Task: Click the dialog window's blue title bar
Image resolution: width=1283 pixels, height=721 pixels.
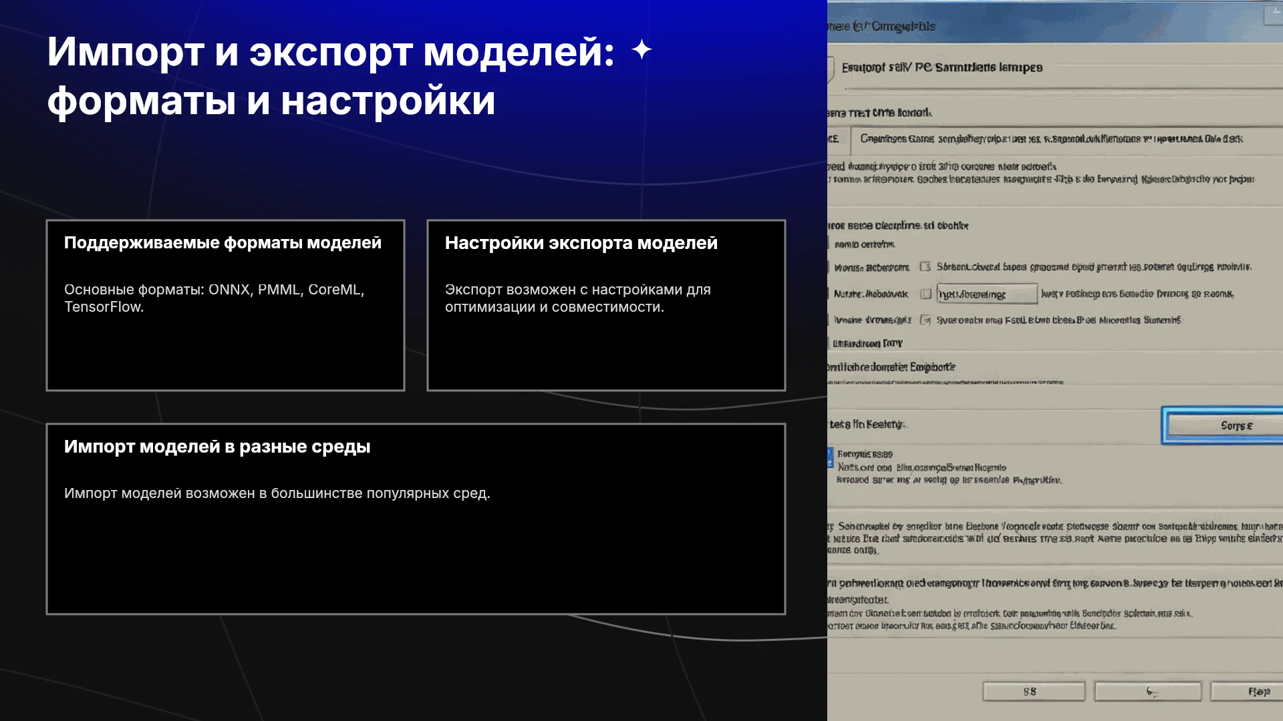Action: pyautogui.click(x=1055, y=26)
